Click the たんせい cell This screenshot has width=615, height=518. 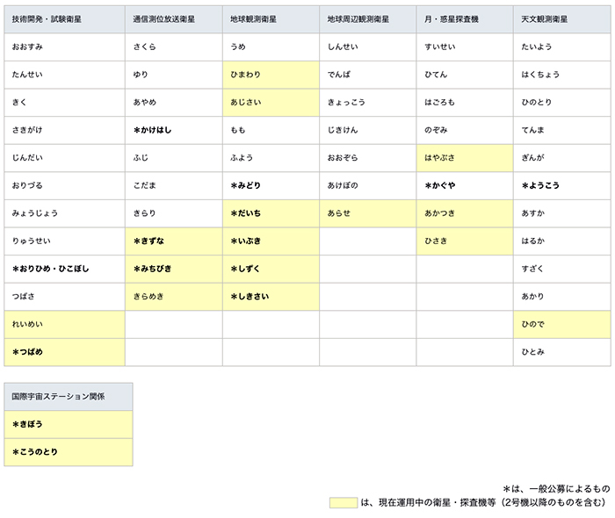65,75
